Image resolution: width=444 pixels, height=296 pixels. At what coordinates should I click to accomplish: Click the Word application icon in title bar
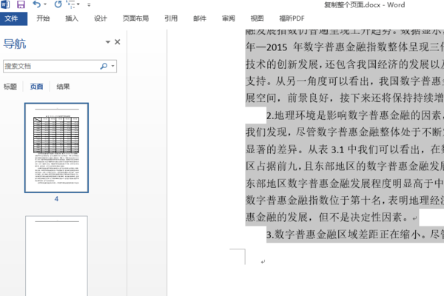click(6, 5)
